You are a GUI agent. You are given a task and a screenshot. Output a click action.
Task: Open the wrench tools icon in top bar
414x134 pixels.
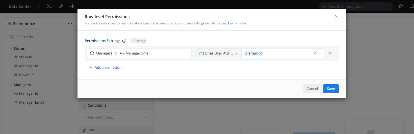click(61, 6)
